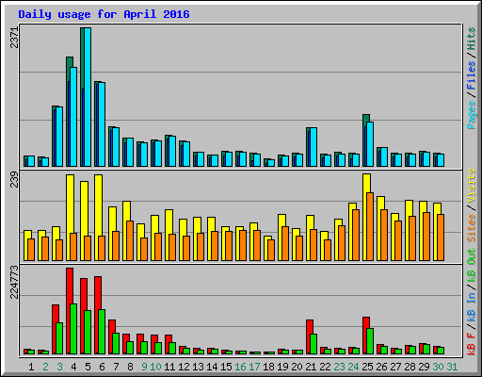482x377 pixels.
Task: Click day label '21' on the x-axis
Action: pos(311,367)
